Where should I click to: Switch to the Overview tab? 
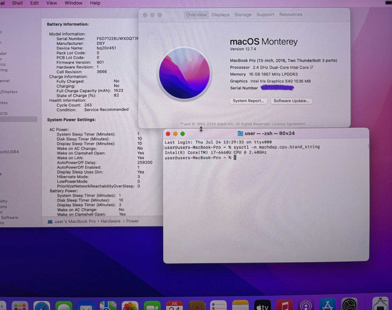coord(196,15)
